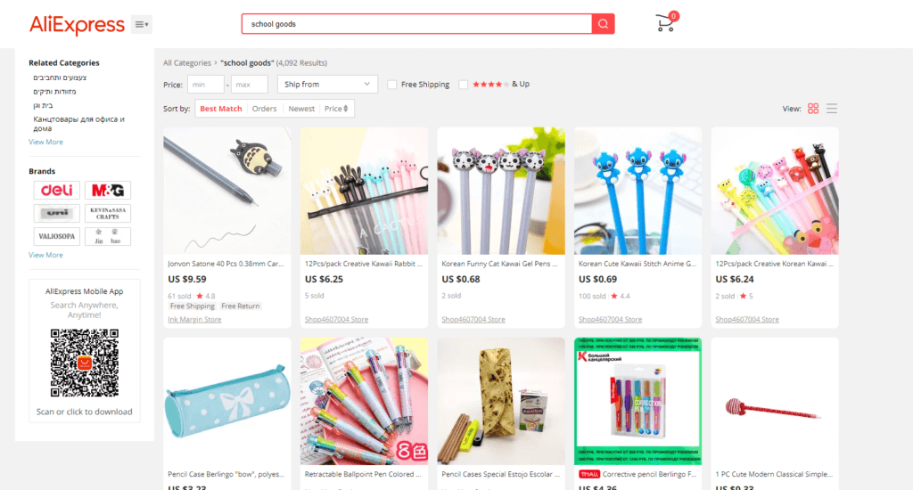
Task: Sort by Newest tab
Action: tap(301, 109)
